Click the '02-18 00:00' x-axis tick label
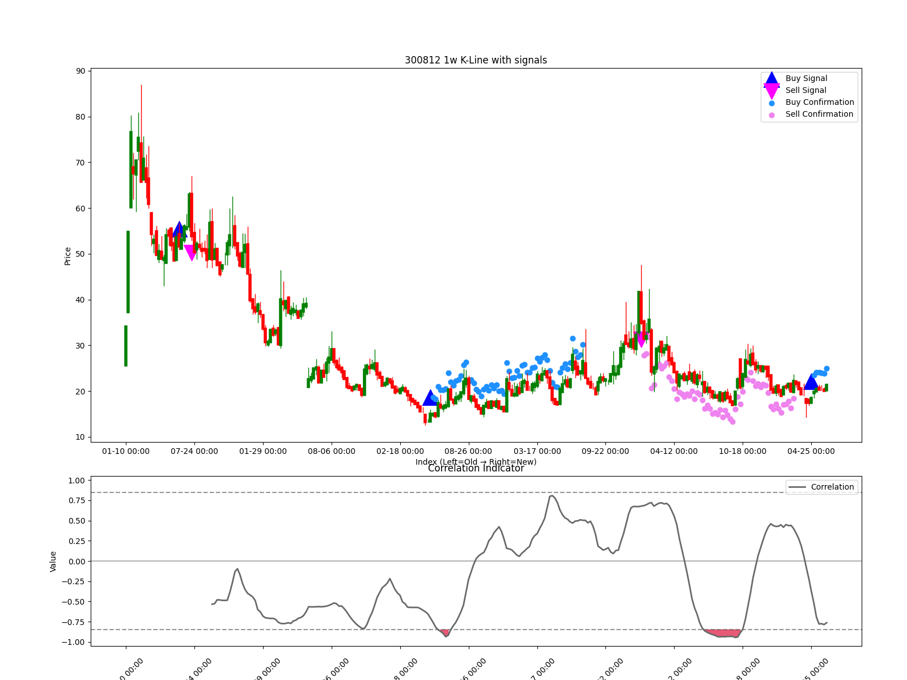Screen dimensions: 907x680 [400, 452]
